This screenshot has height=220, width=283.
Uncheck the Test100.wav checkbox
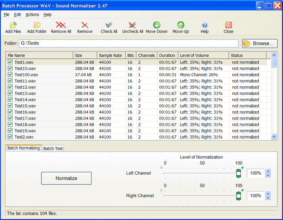[10, 75]
